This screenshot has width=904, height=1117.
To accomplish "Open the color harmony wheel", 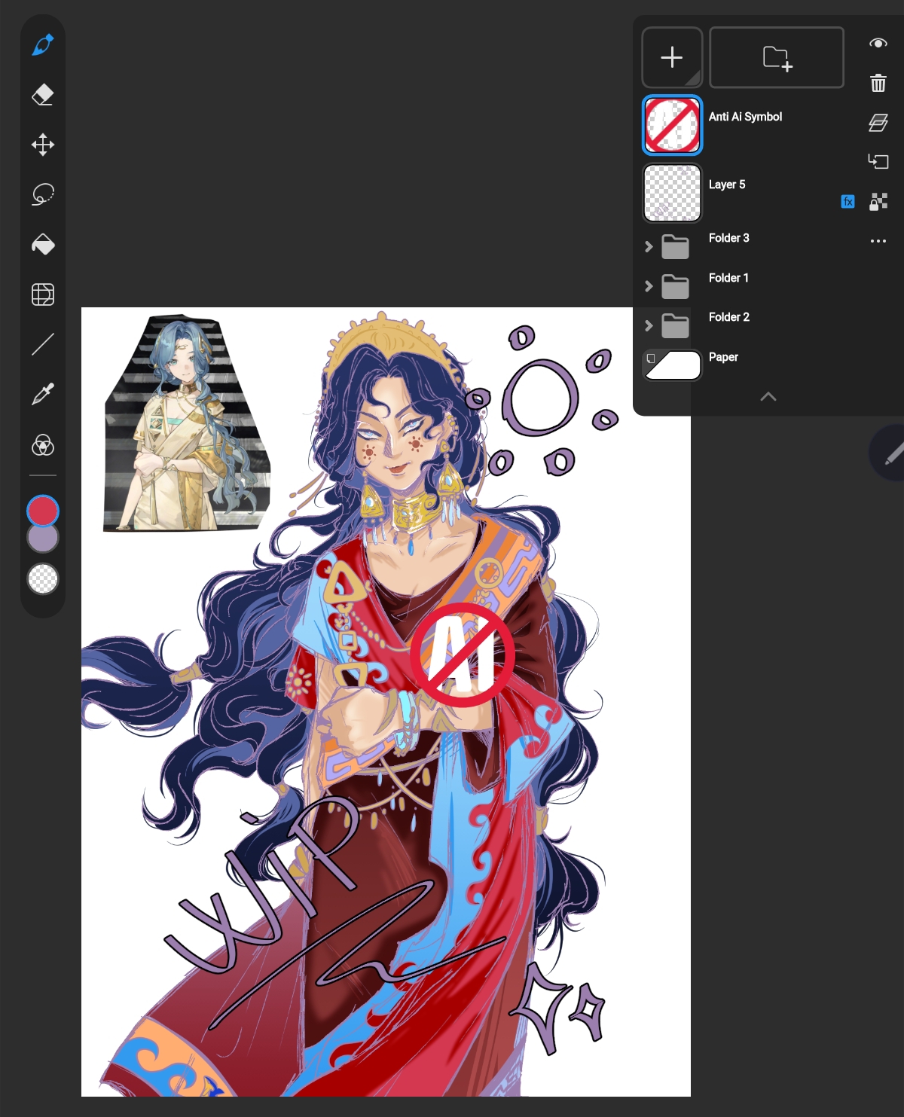I will [x=43, y=446].
